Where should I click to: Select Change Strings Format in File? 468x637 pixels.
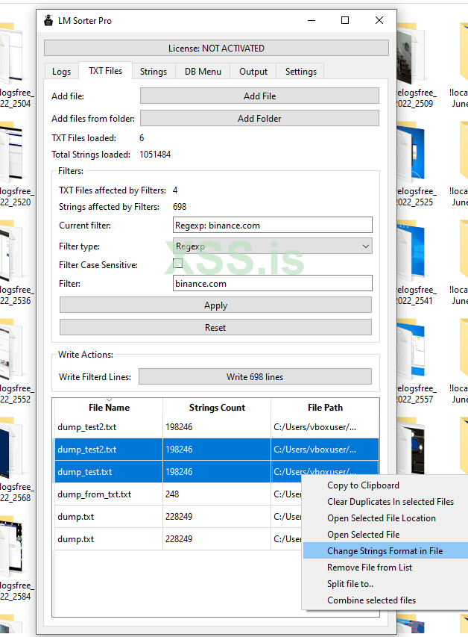[385, 551]
